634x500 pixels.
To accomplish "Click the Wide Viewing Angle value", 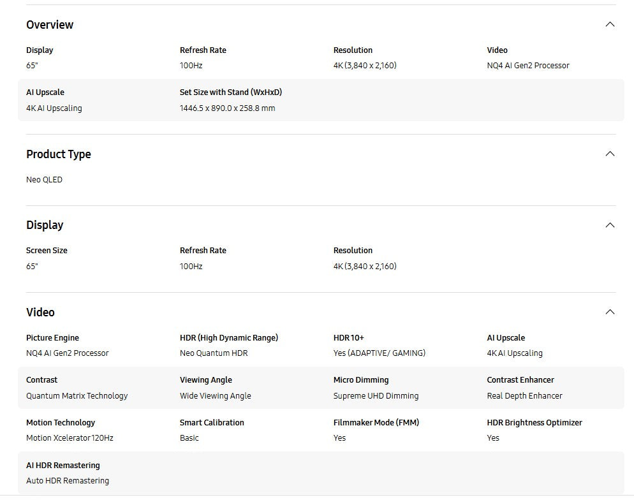I will click(215, 396).
